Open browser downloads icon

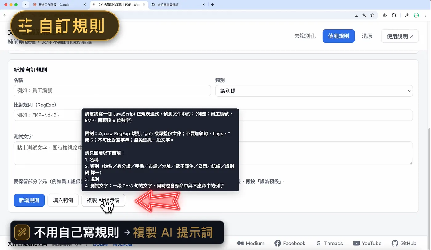point(407,15)
